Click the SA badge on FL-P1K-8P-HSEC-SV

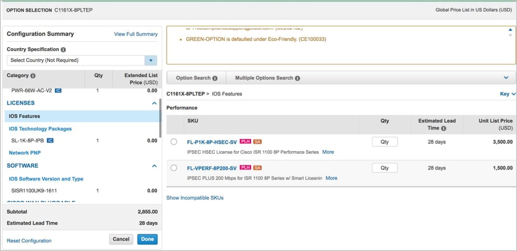click(x=257, y=141)
